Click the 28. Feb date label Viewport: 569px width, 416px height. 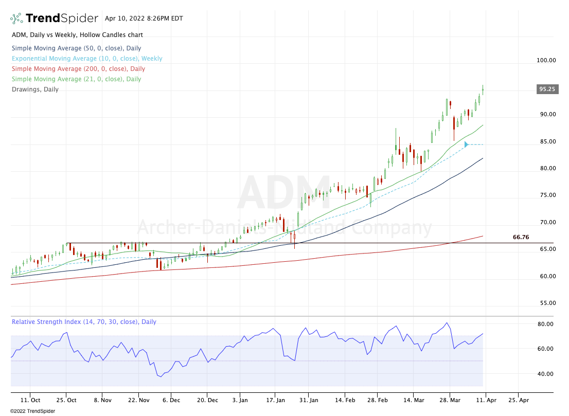point(378,400)
